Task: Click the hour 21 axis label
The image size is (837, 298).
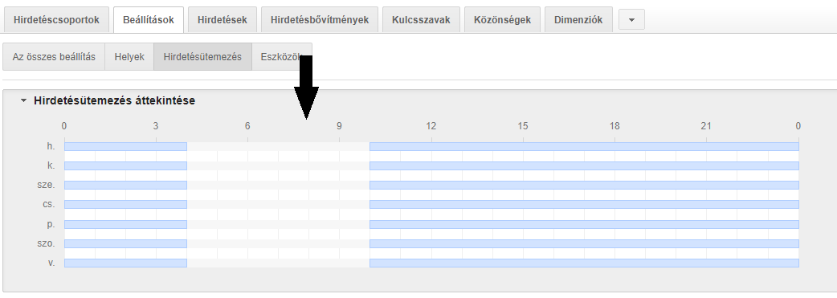Action: click(707, 127)
